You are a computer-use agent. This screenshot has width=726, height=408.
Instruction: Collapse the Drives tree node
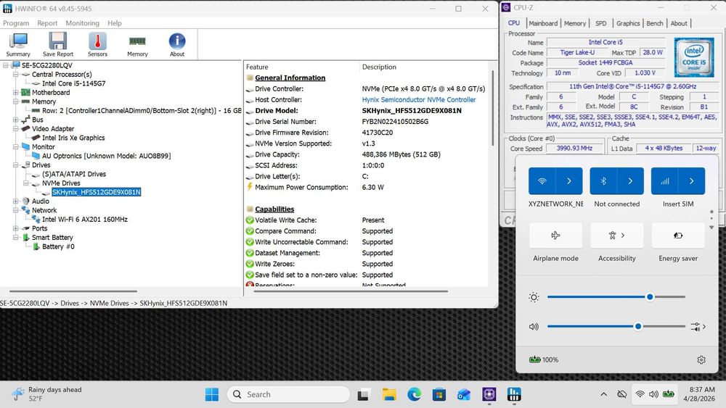pyautogui.click(x=15, y=165)
